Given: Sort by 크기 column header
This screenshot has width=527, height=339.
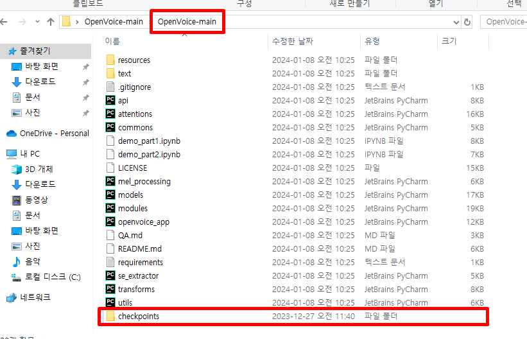Looking at the screenshot, I should click(x=449, y=41).
